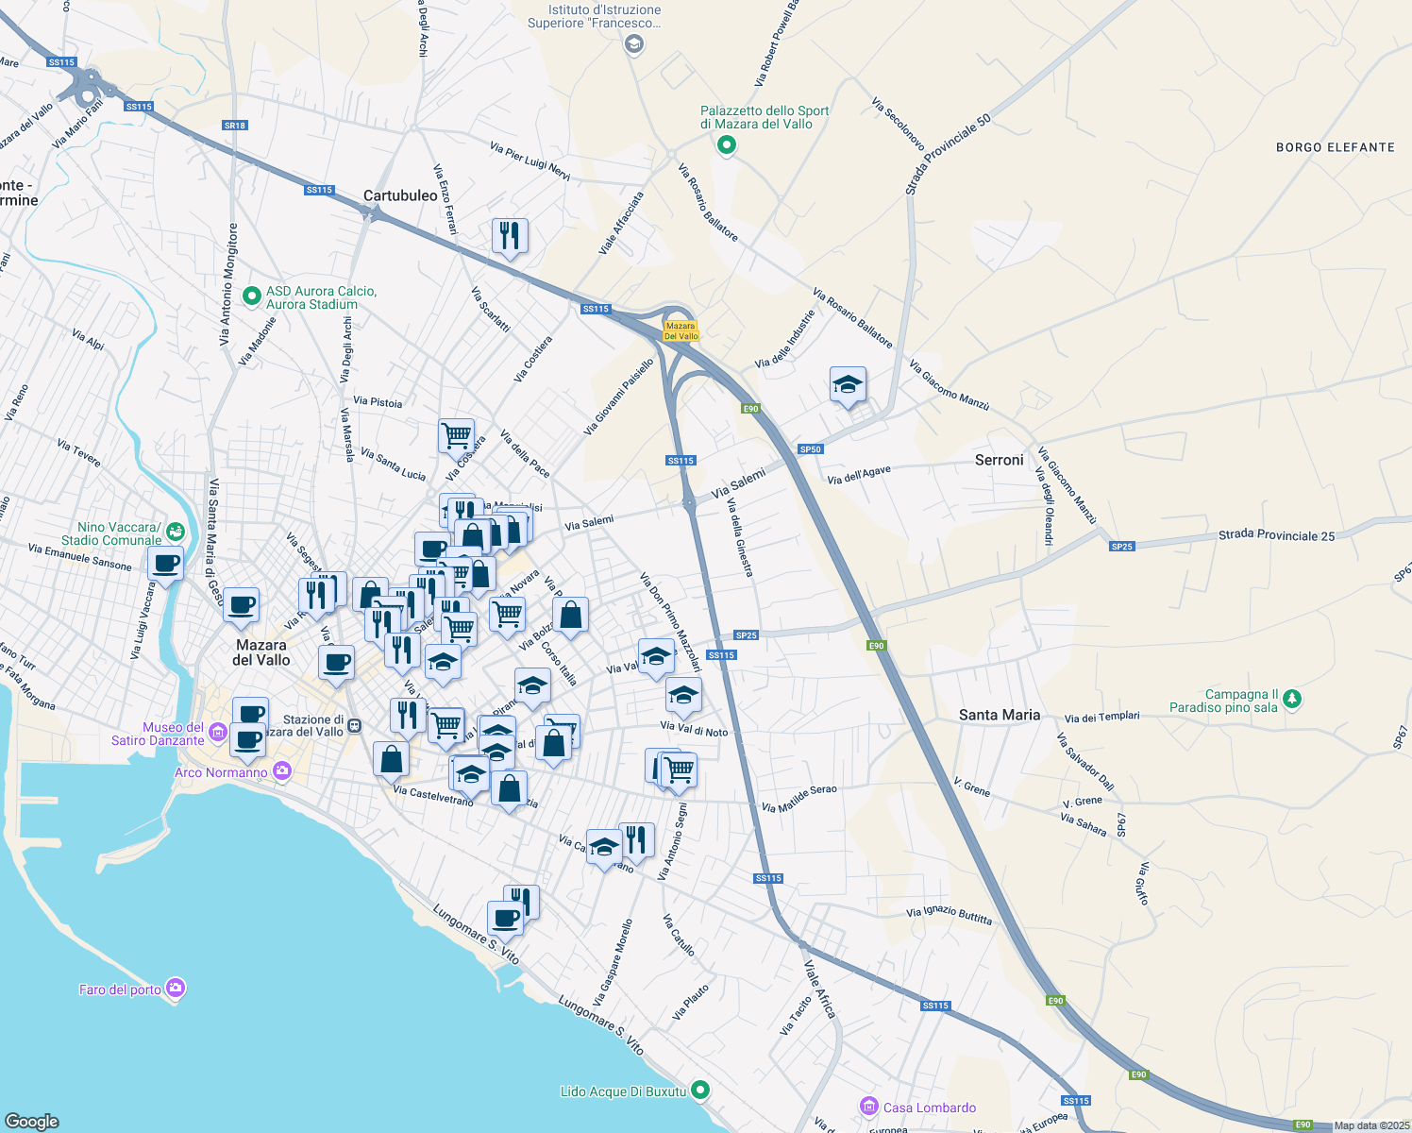Open the restaurant marker near Via Enzo Ferrari

tap(510, 236)
